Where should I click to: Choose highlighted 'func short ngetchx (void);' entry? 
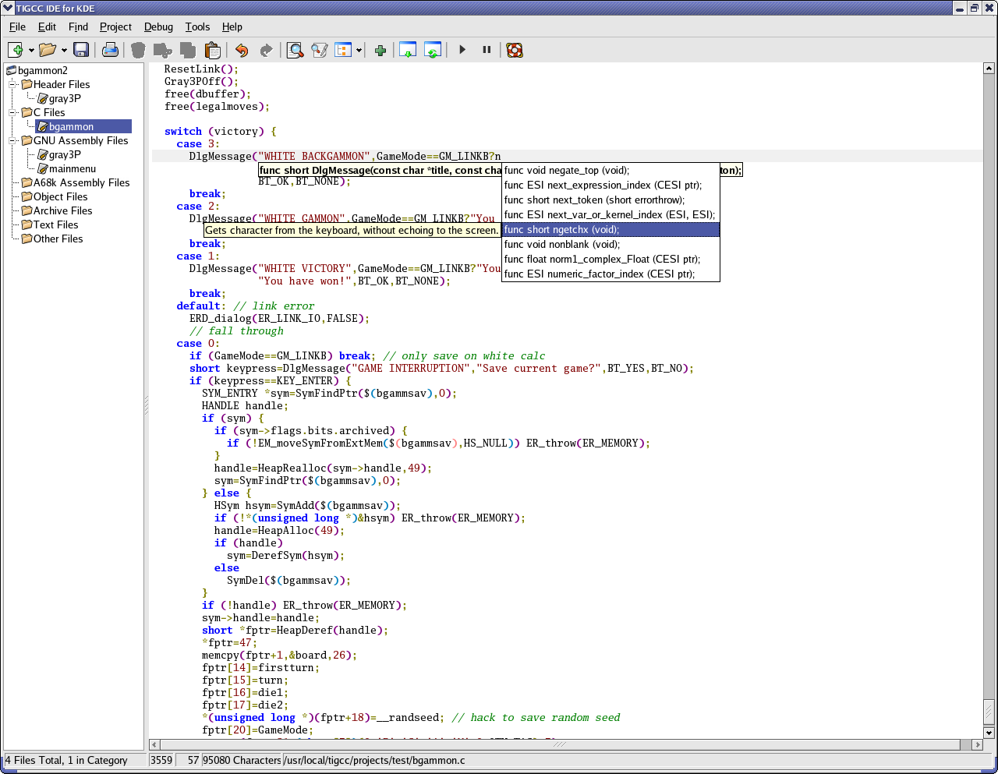tap(610, 229)
